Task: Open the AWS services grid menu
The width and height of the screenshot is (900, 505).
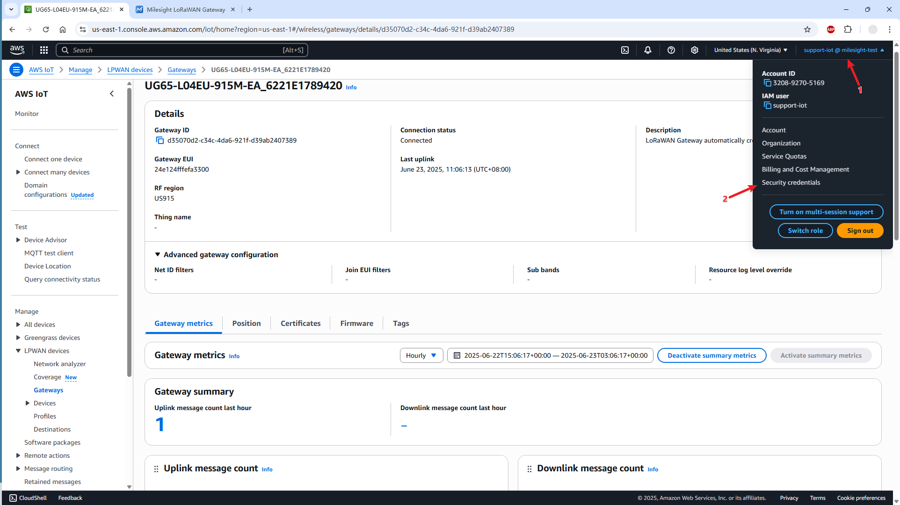Action: [x=44, y=50]
